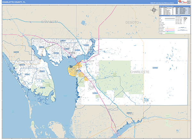
Task: Click ZIP code label 34223
Action: point(16,52)
